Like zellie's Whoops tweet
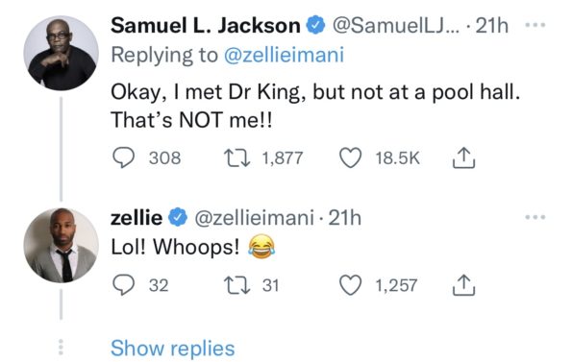Image resolution: width=572 pixels, height=362 pixels. pyautogui.click(x=351, y=285)
